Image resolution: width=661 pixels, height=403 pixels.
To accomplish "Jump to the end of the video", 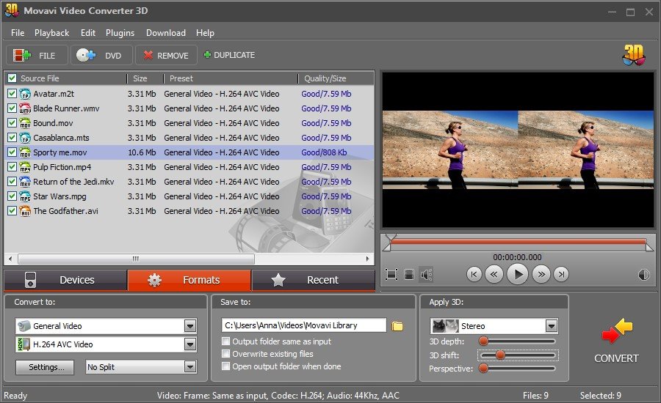I will pos(561,275).
